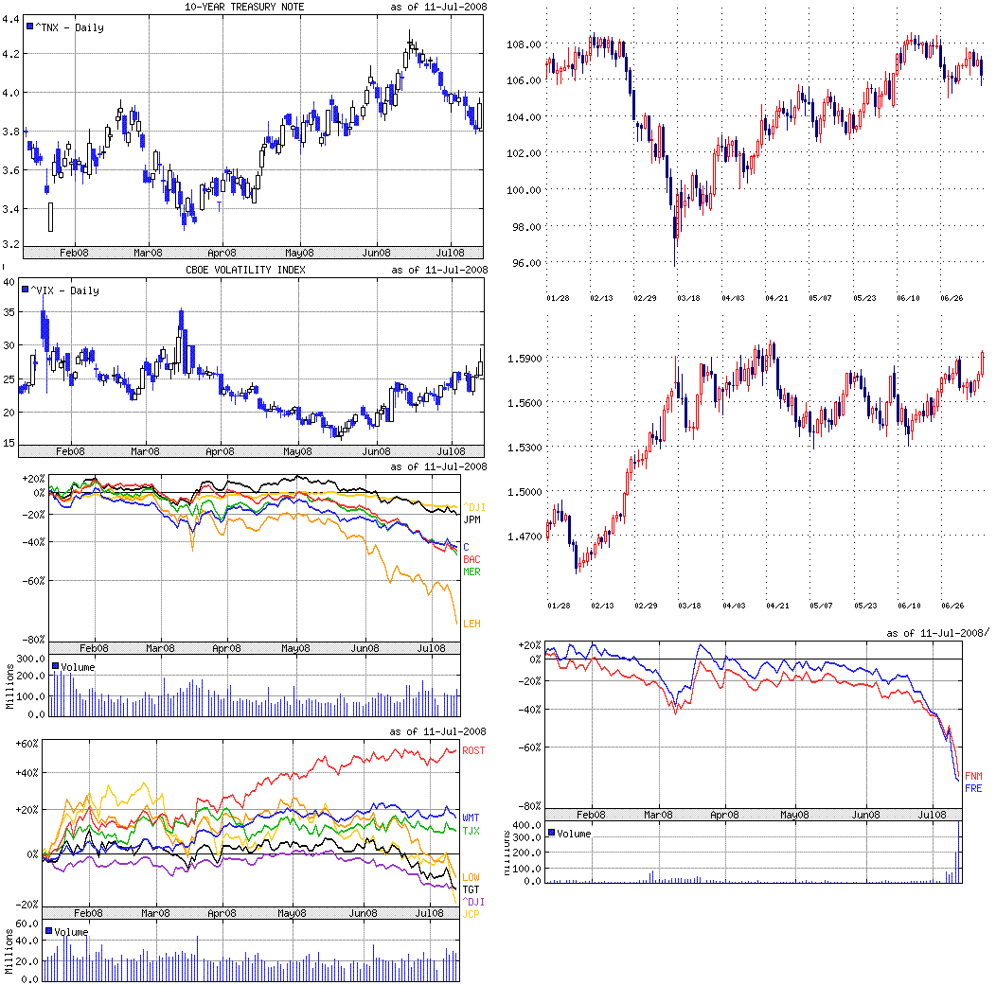Select the blue FRE series label

point(974,788)
